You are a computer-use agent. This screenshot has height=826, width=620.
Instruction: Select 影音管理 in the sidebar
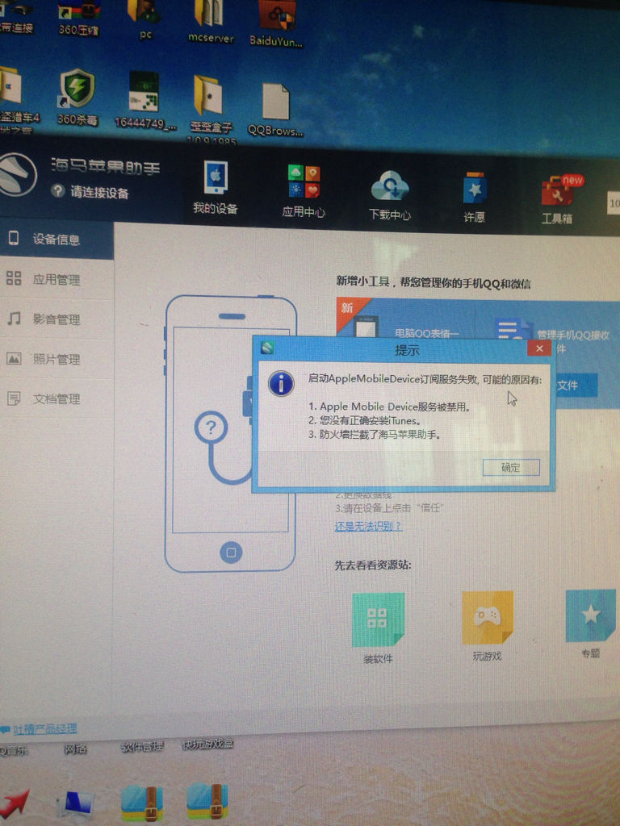click(57, 319)
